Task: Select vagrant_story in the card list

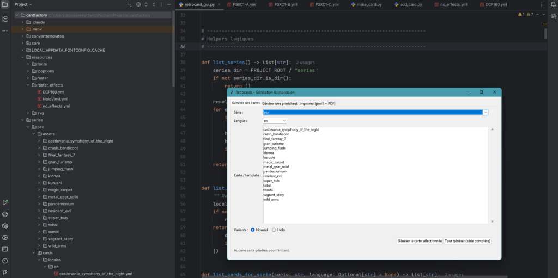Action: coord(274,195)
